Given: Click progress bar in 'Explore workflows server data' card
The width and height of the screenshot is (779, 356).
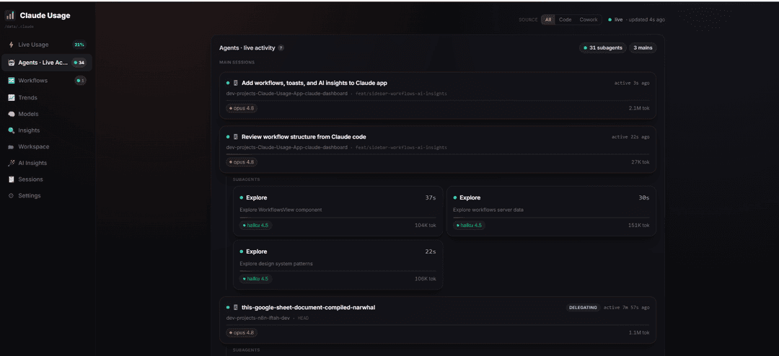Looking at the screenshot, I should click(551, 218).
